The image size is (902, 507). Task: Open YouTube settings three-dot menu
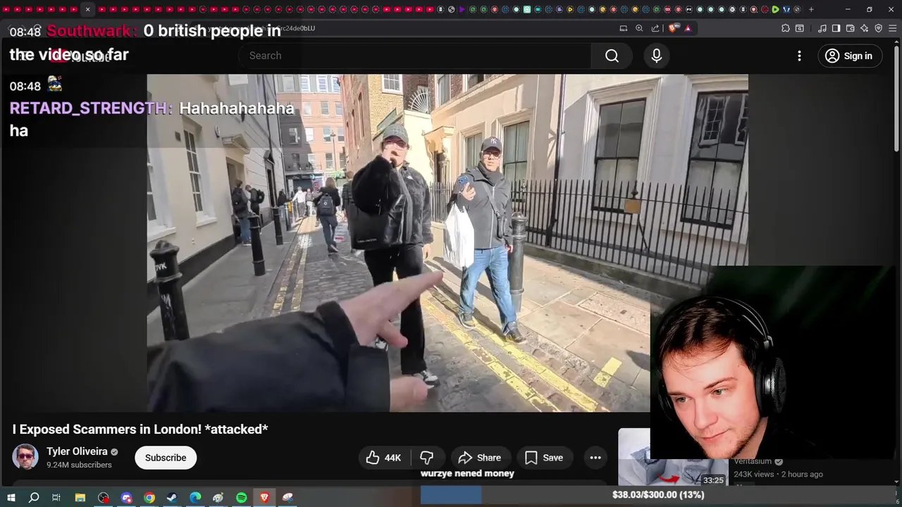(799, 56)
